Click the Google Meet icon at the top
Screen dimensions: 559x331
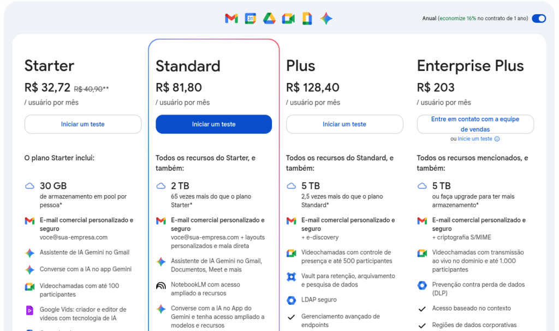[x=288, y=18]
